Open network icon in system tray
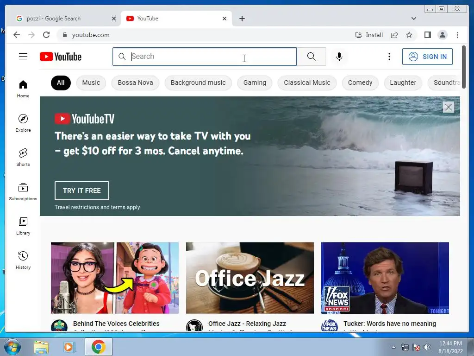This screenshot has width=474, height=356. 405,347
